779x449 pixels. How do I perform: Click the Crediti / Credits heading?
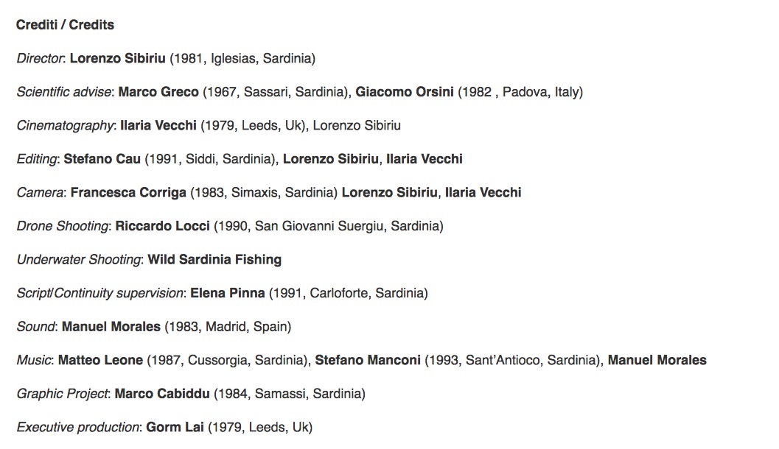(x=65, y=25)
